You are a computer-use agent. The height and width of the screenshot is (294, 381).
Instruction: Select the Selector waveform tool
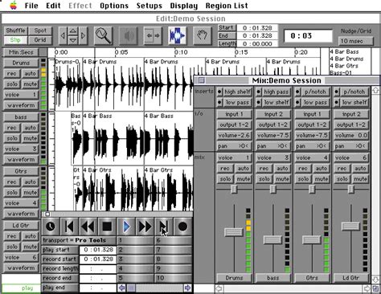click(x=178, y=35)
